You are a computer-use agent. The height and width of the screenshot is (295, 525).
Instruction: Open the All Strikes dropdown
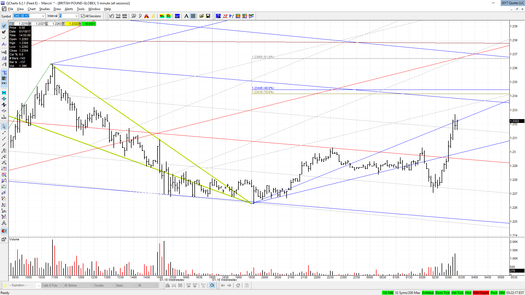pyautogui.click(x=78, y=285)
